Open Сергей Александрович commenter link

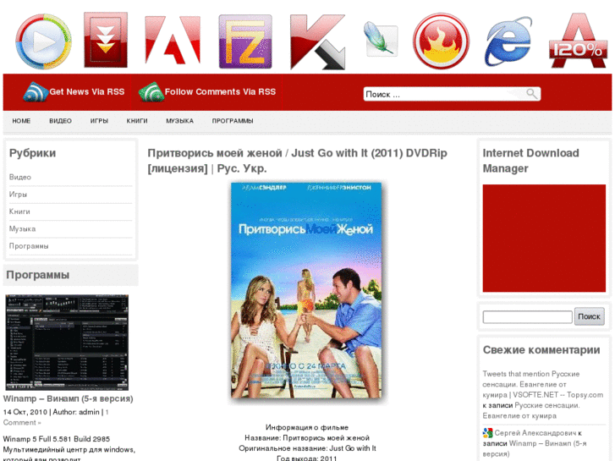[535, 433]
